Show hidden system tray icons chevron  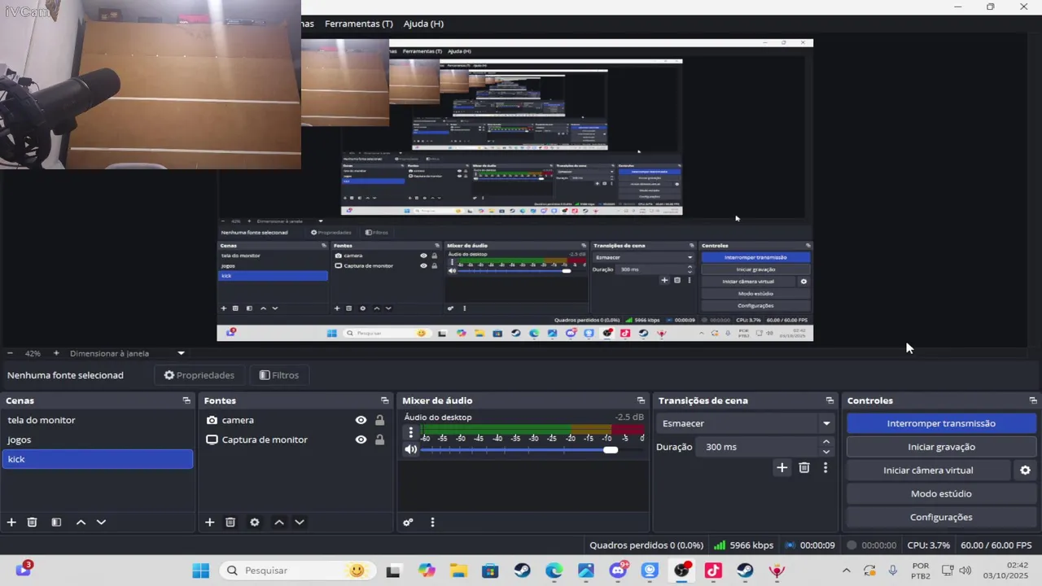coord(846,571)
